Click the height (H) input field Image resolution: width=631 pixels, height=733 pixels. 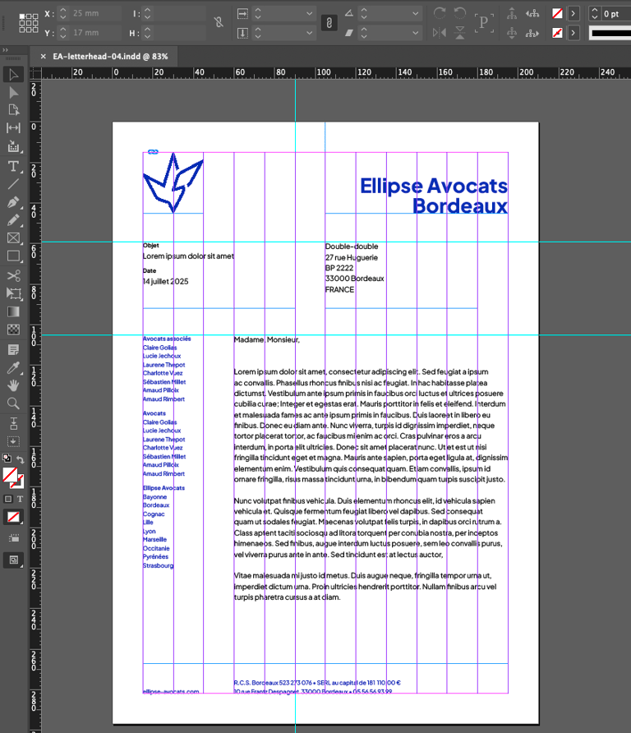[179, 33]
